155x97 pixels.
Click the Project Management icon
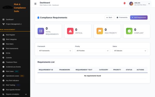pyautogui.click(x=3, y=24)
